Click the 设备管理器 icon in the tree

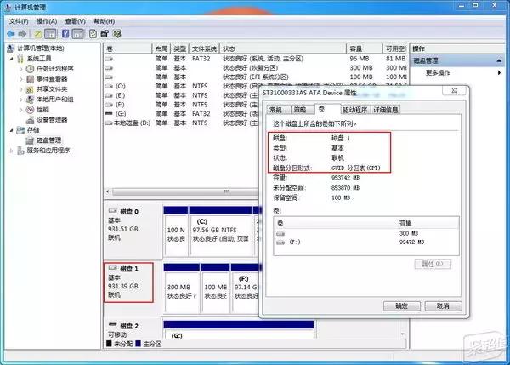(x=30, y=120)
